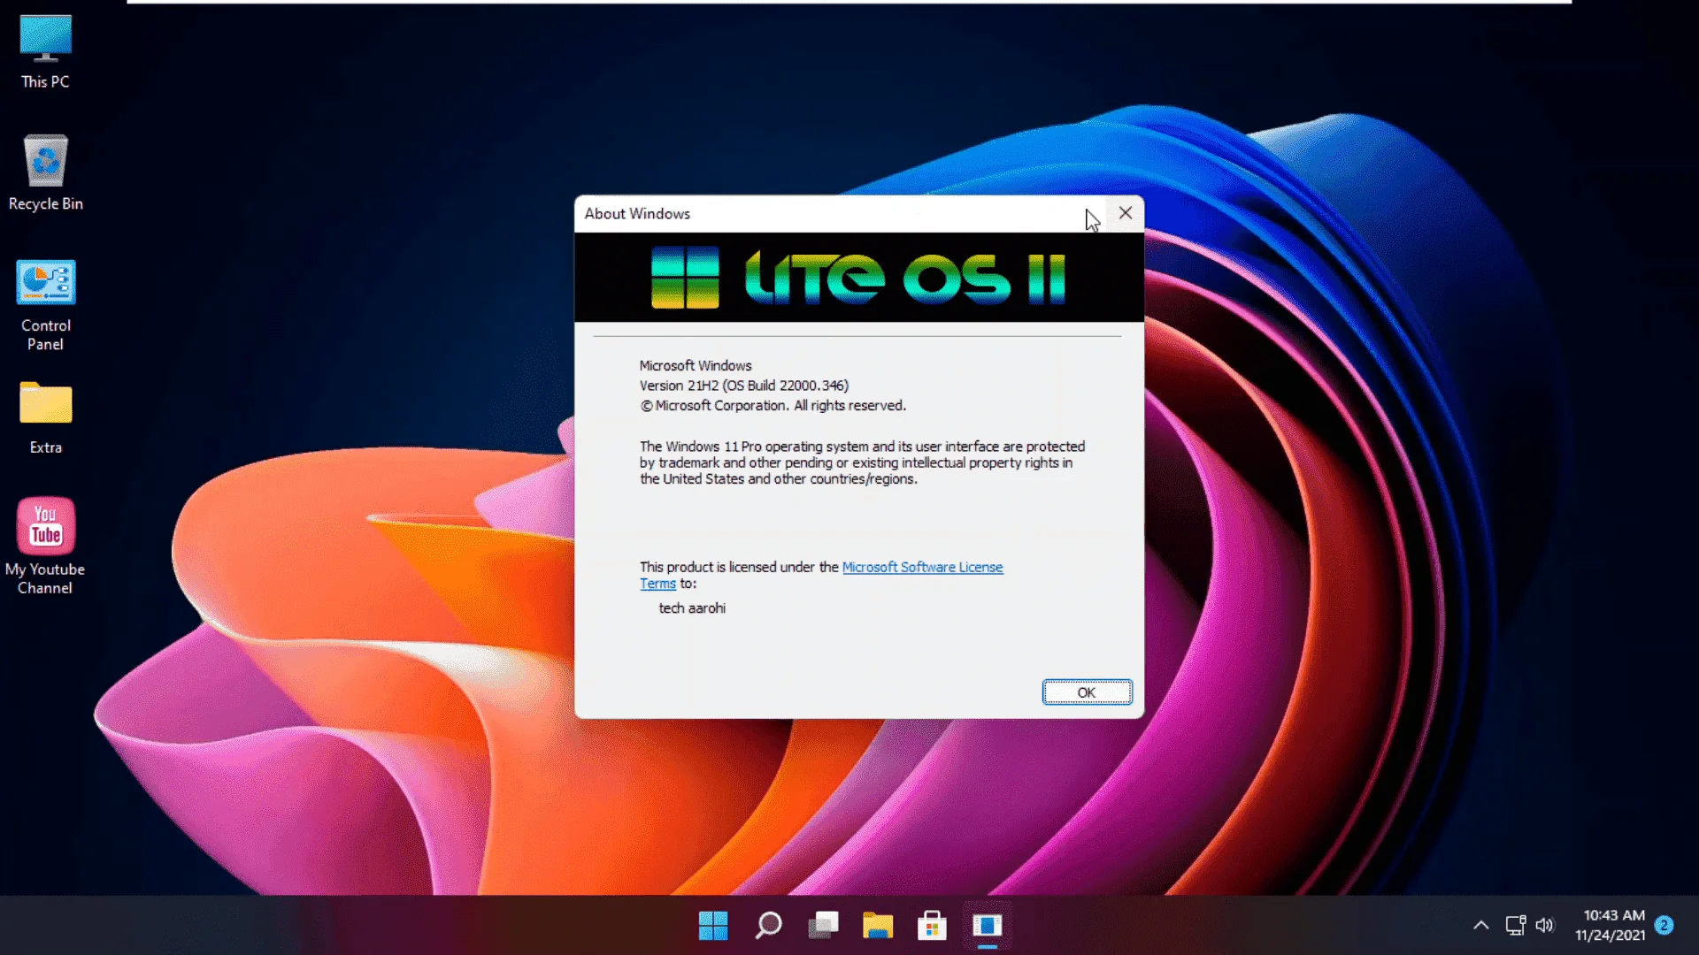The width and height of the screenshot is (1699, 955).
Task: Open the clock and date flyout
Action: (1611, 925)
